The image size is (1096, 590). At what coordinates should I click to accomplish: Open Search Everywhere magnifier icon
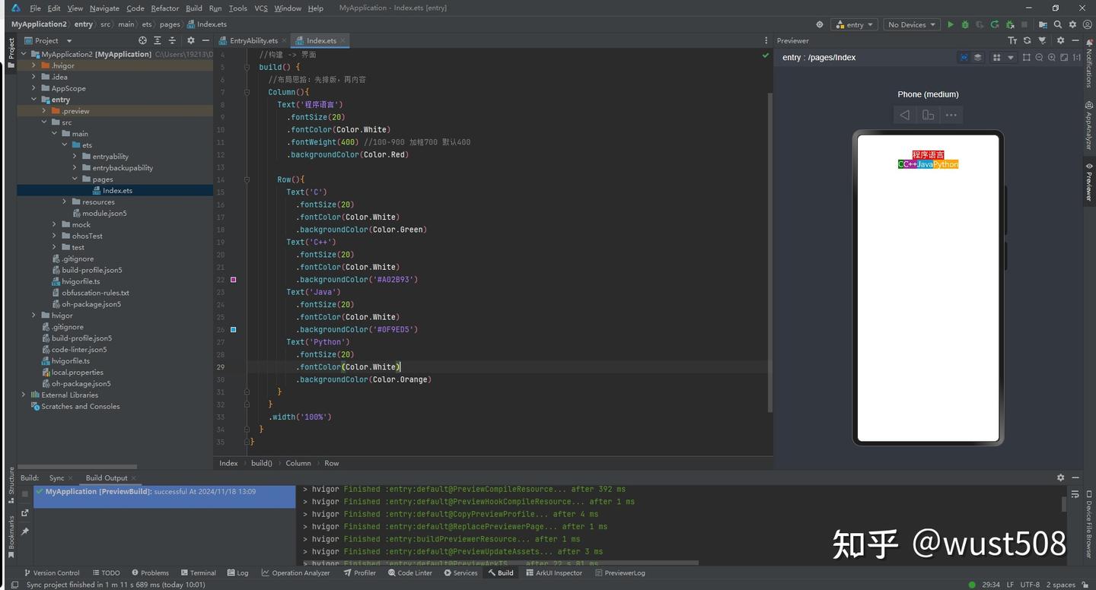coord(1058,24)
